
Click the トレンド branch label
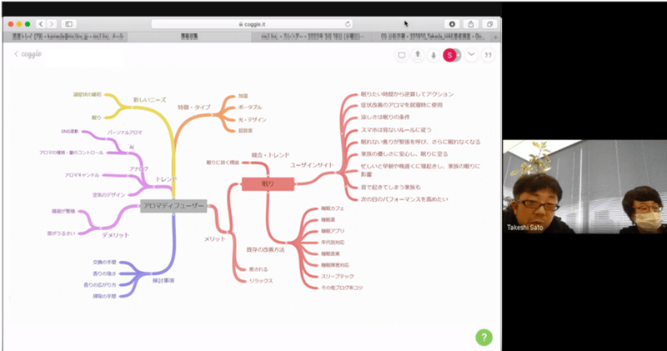166,179
